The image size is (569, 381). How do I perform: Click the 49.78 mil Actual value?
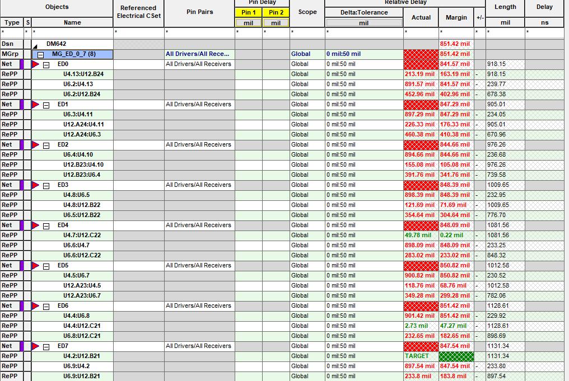[x=418, y=235]
